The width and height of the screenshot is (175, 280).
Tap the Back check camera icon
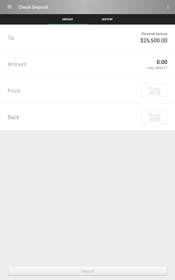click(x=154, y=117)
